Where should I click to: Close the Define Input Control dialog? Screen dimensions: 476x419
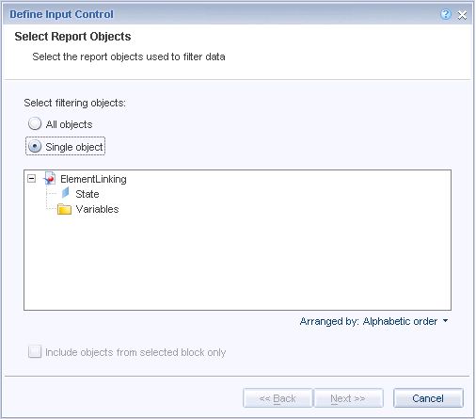click(x=462, y=15)
